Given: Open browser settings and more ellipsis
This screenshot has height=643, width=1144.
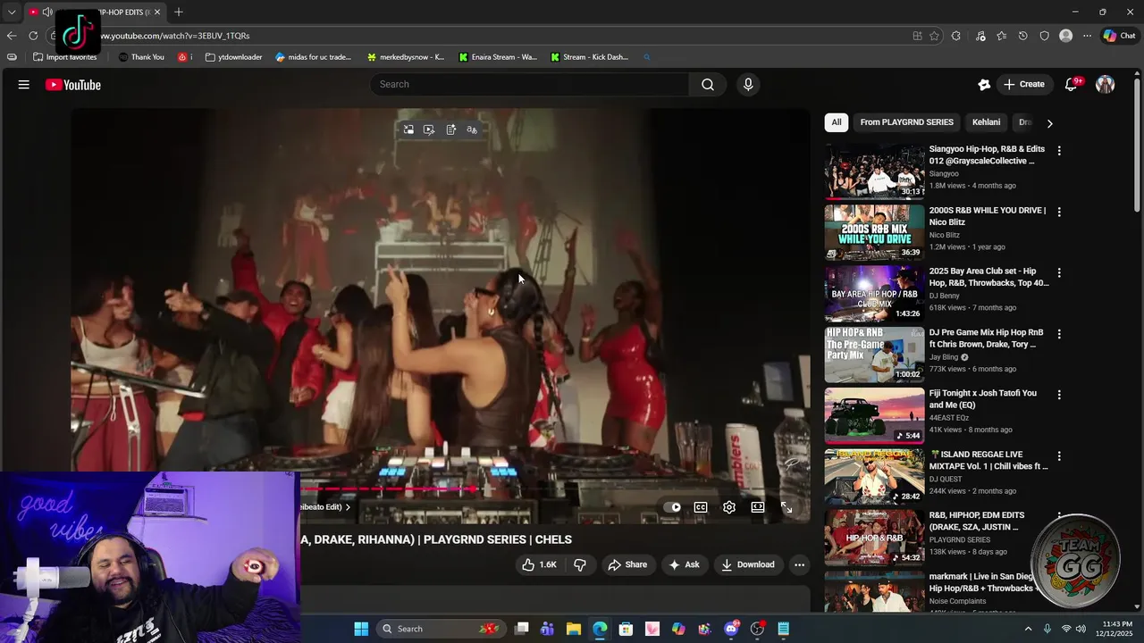Looking at the screenshot, I should (x=1087, y=36).
